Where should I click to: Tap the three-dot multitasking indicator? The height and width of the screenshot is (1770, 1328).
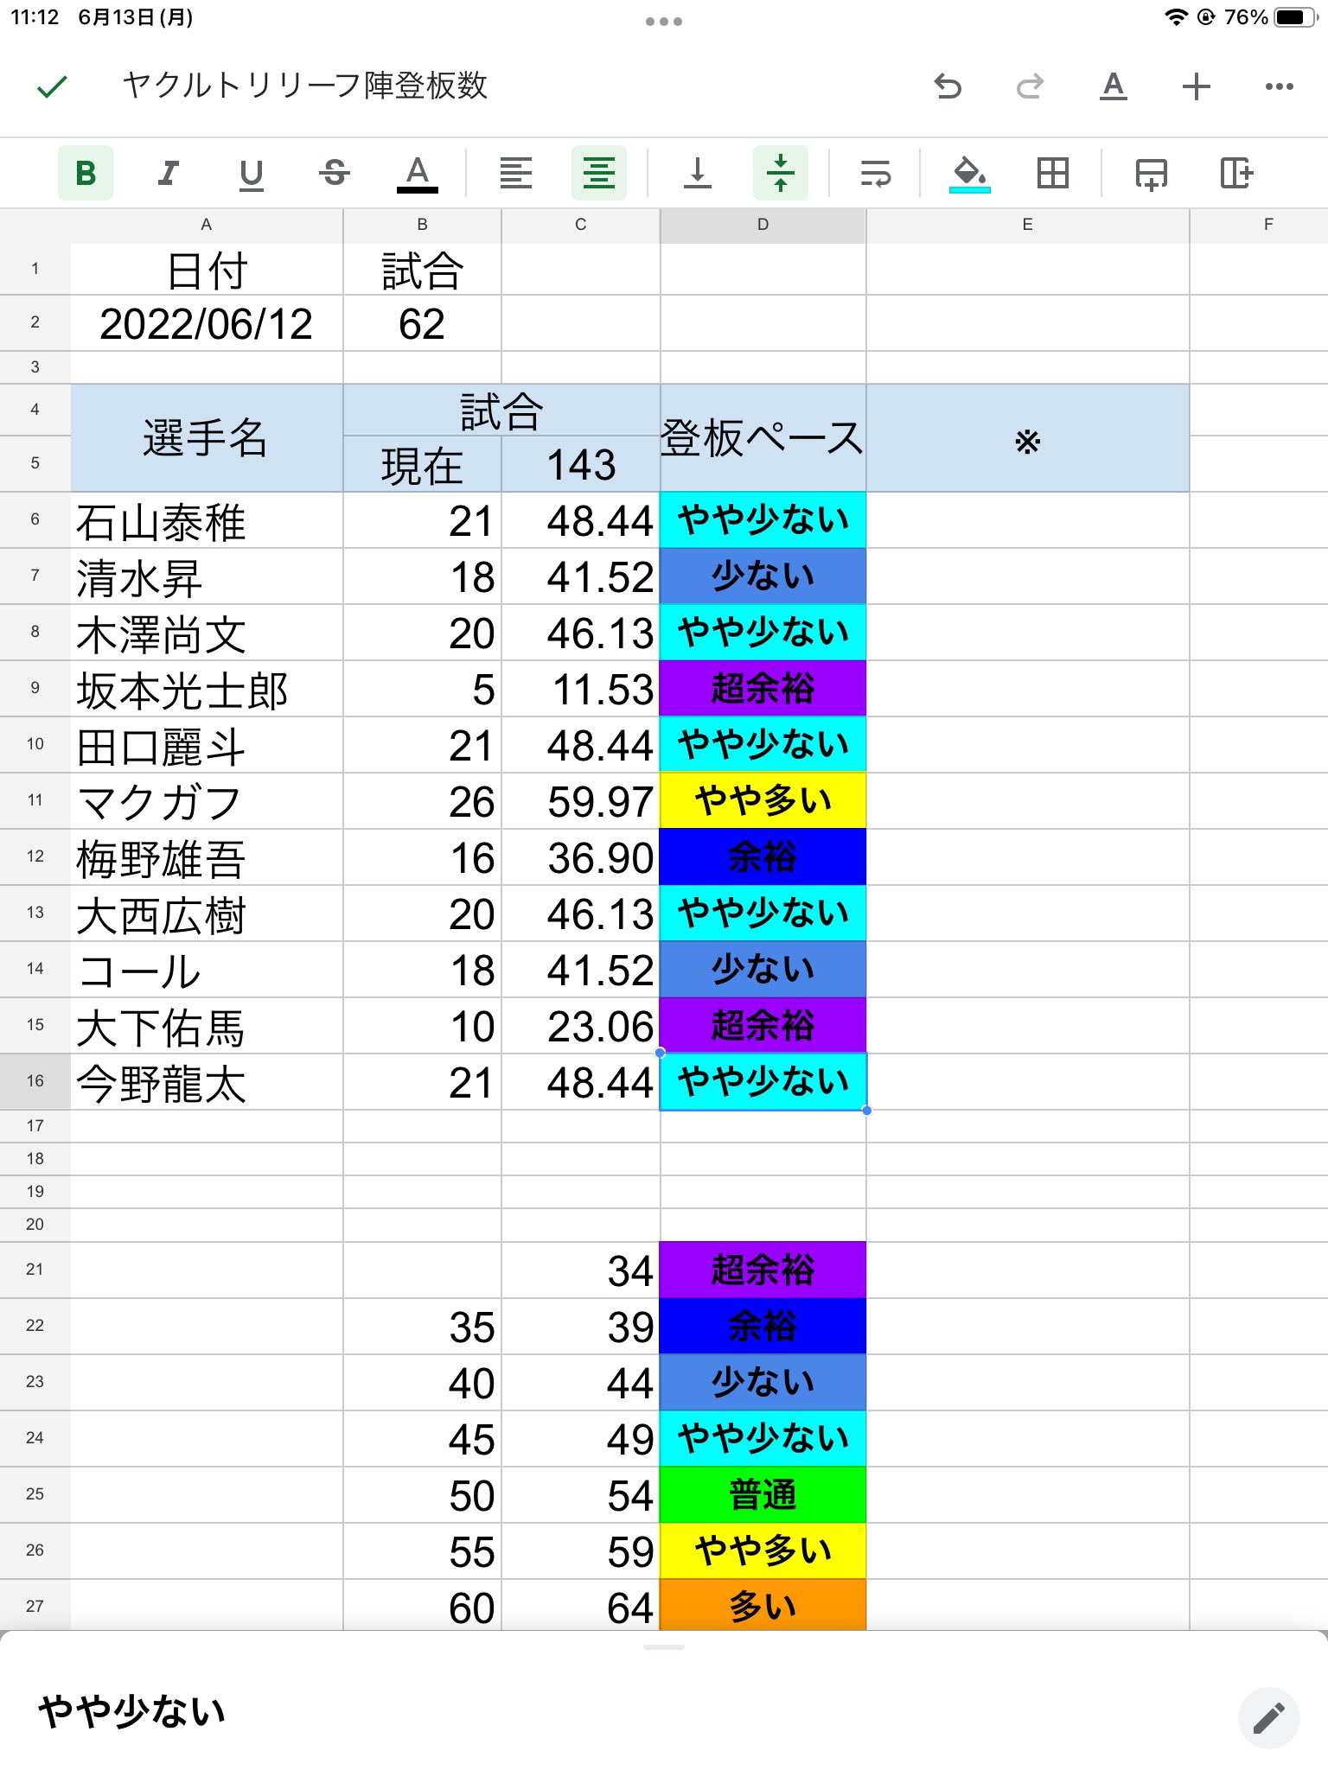click(664, 21)
